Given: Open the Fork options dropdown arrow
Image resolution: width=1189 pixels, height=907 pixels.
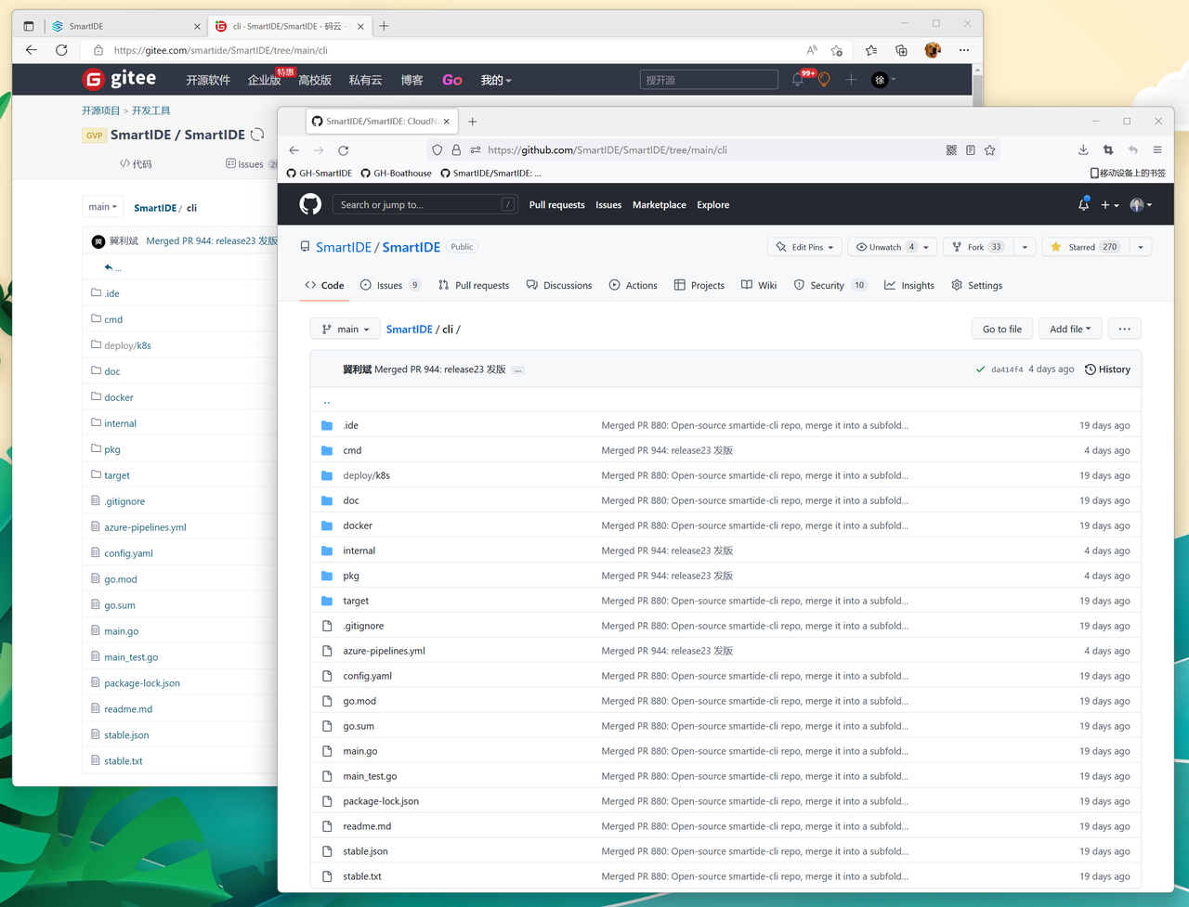Looking at the screenshot, I should click(1025, 247).
